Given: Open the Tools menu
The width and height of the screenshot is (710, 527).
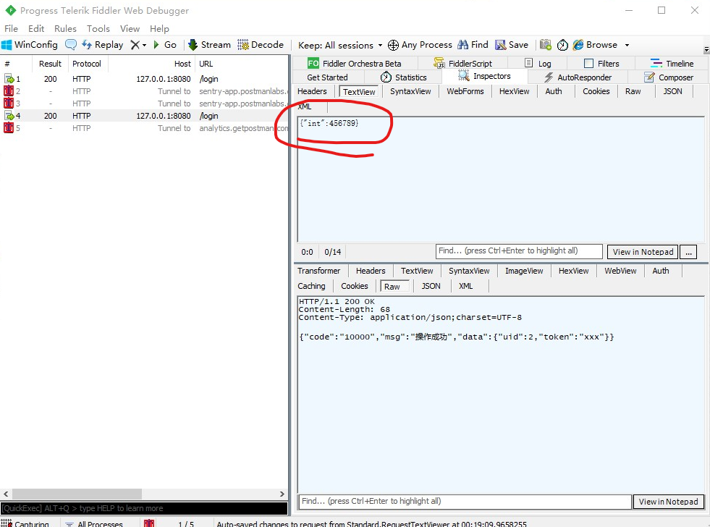Looking at the screenshot, I should point(98,28).
